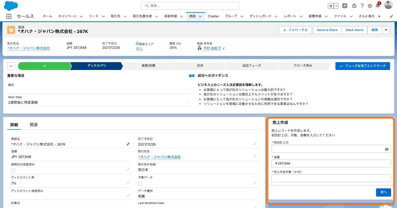The width and height of the screenshot is (397, 208).
Task: Toggle the 予算データ checkbox
Action: coord(140,184)
